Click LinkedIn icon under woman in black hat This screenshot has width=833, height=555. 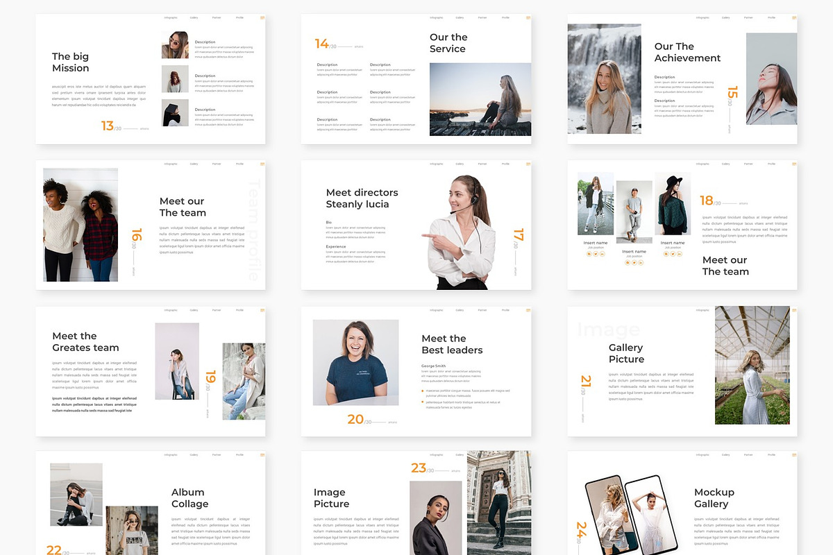click(679, 254)
